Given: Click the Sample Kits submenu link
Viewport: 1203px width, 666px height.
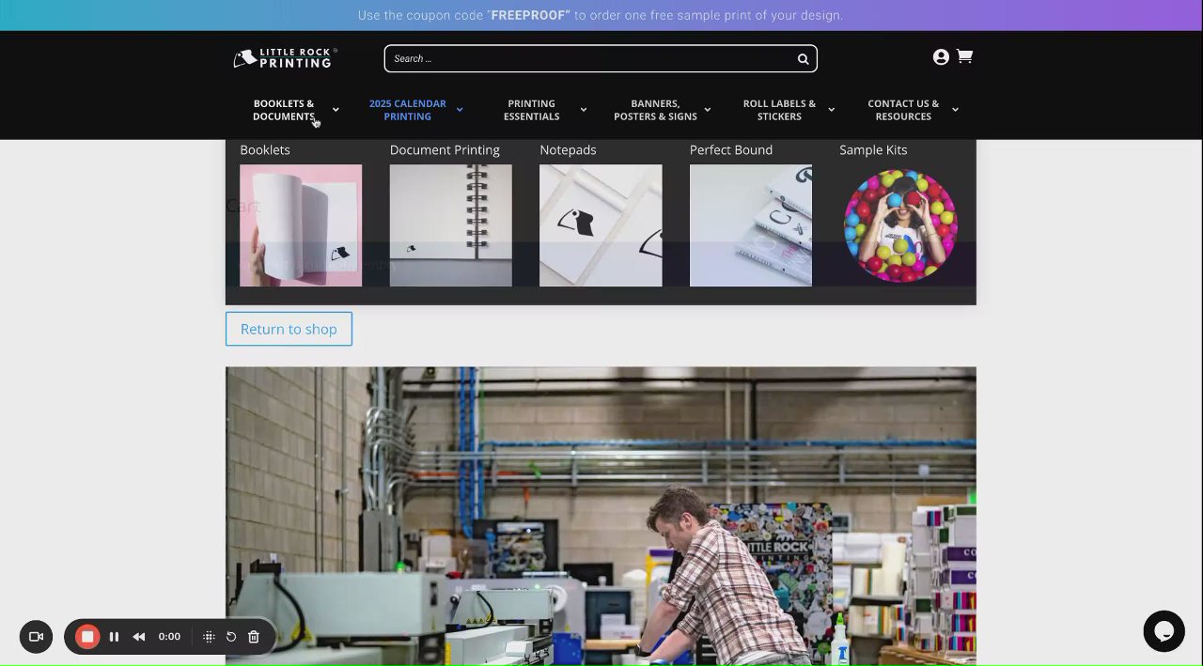Looking at the screenshot, I should tap(873, 150).
